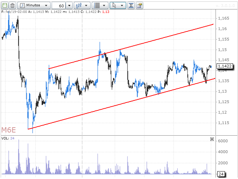Image resolution: width=238 pixels, height=179 pixels.
Task: Click the volume value 24 label box
Action: (222, 174)
